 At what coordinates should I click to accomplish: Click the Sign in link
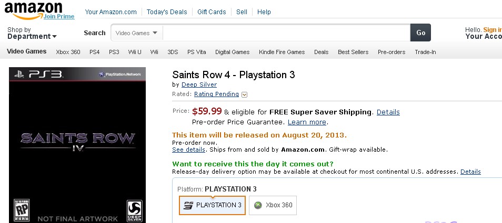coord(492,30)
